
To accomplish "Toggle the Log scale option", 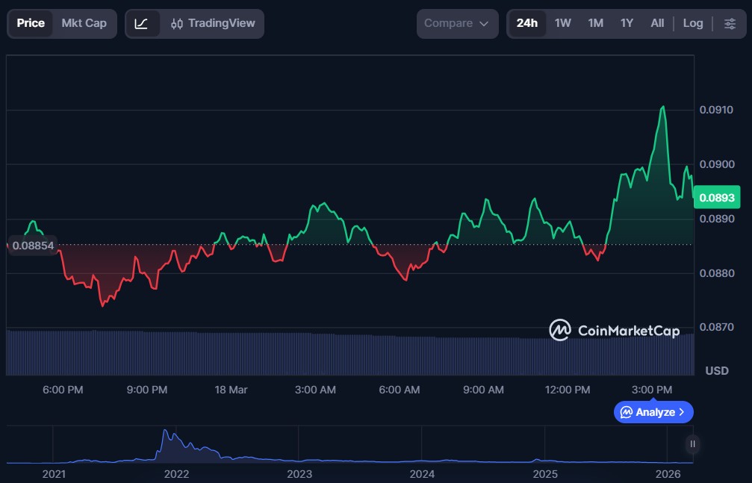I will click(692, 23).
